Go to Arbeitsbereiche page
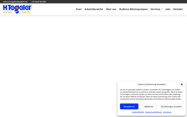The width and height of the screenshot is (187, 117). [93, 9]
